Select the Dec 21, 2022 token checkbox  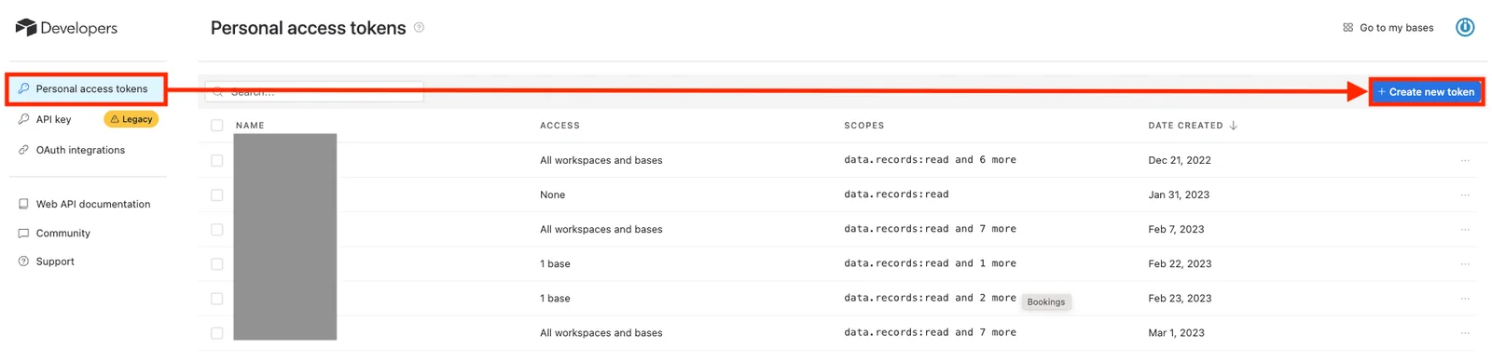click(216, 160)
